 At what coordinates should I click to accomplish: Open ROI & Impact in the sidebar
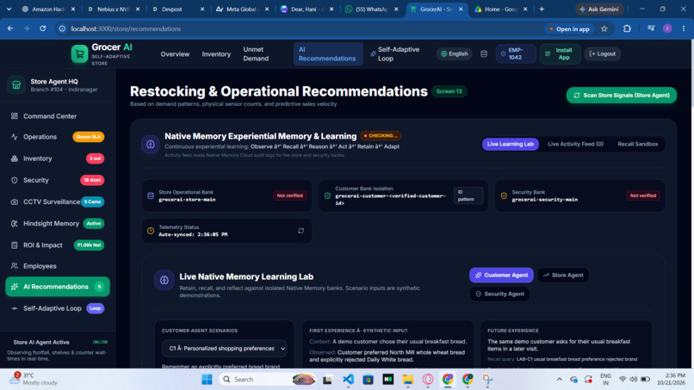pos(58,245)
